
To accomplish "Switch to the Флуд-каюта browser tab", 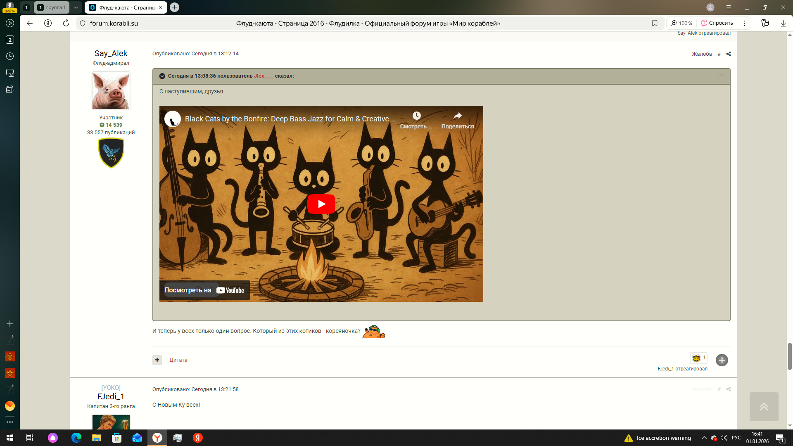I will point(124,7).
